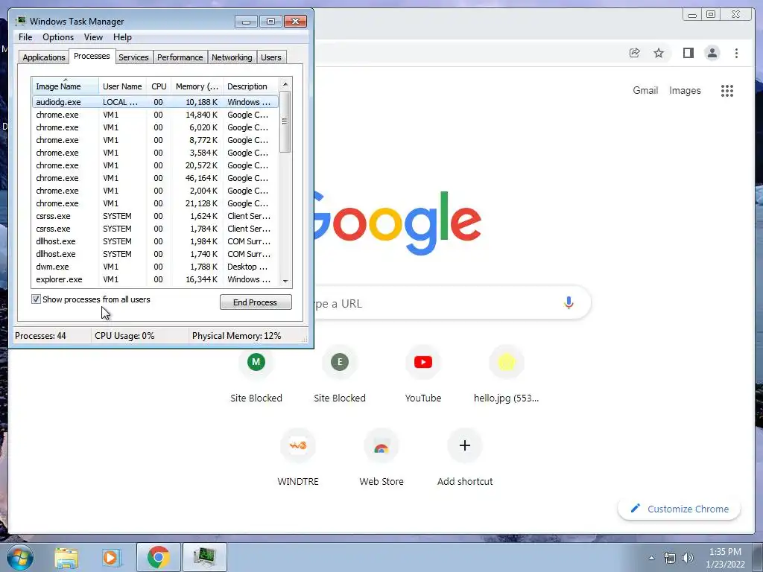The width and height of the screenshot is (763, 572).
Task: Open YouTube shortcut
Action: 423,362
